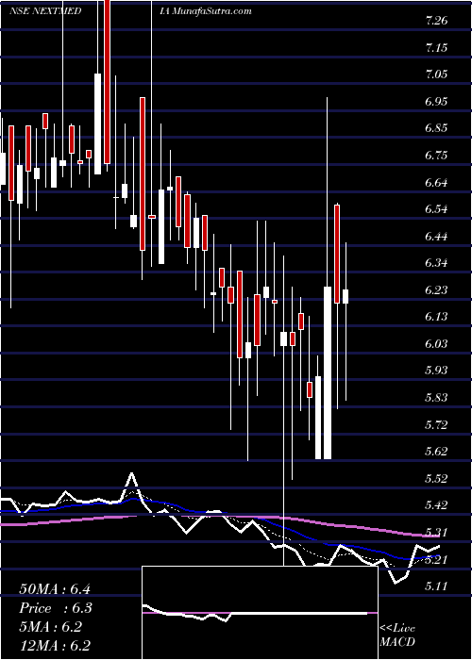Click the 5.11 price axis label
Screen dimensions: 472x660
[x=436, y=586]
